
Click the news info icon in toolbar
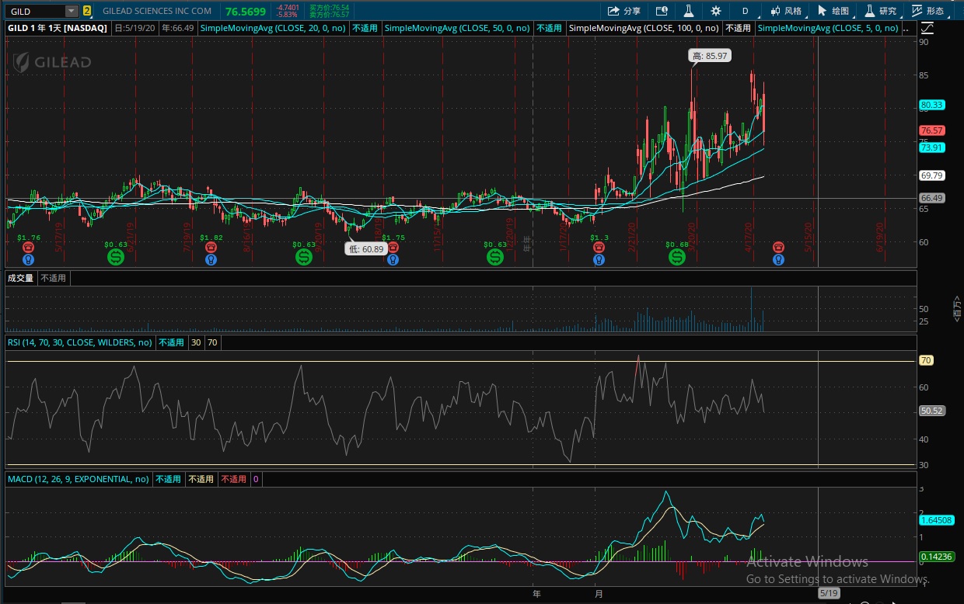coord(662,11)
